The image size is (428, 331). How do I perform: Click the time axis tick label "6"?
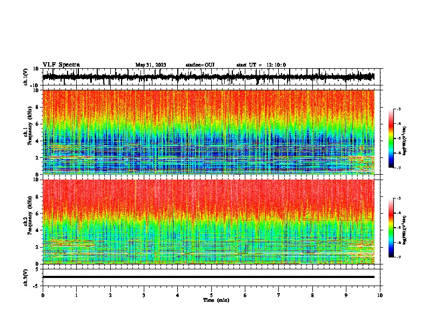click(x=245, y=295)
